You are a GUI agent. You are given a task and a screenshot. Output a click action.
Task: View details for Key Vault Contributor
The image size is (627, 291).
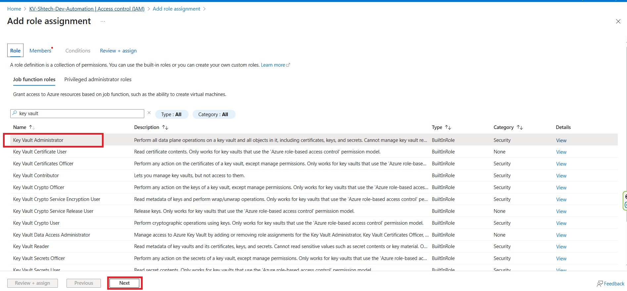point(561,176)
